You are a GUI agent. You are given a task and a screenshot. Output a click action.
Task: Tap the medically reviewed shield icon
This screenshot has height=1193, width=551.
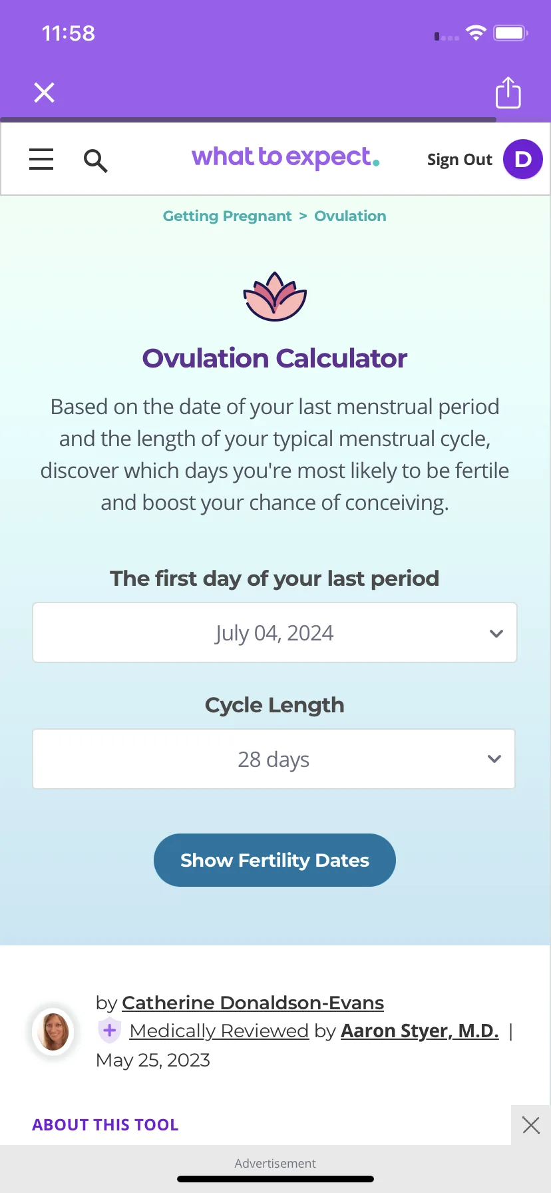click(110, 1031)
